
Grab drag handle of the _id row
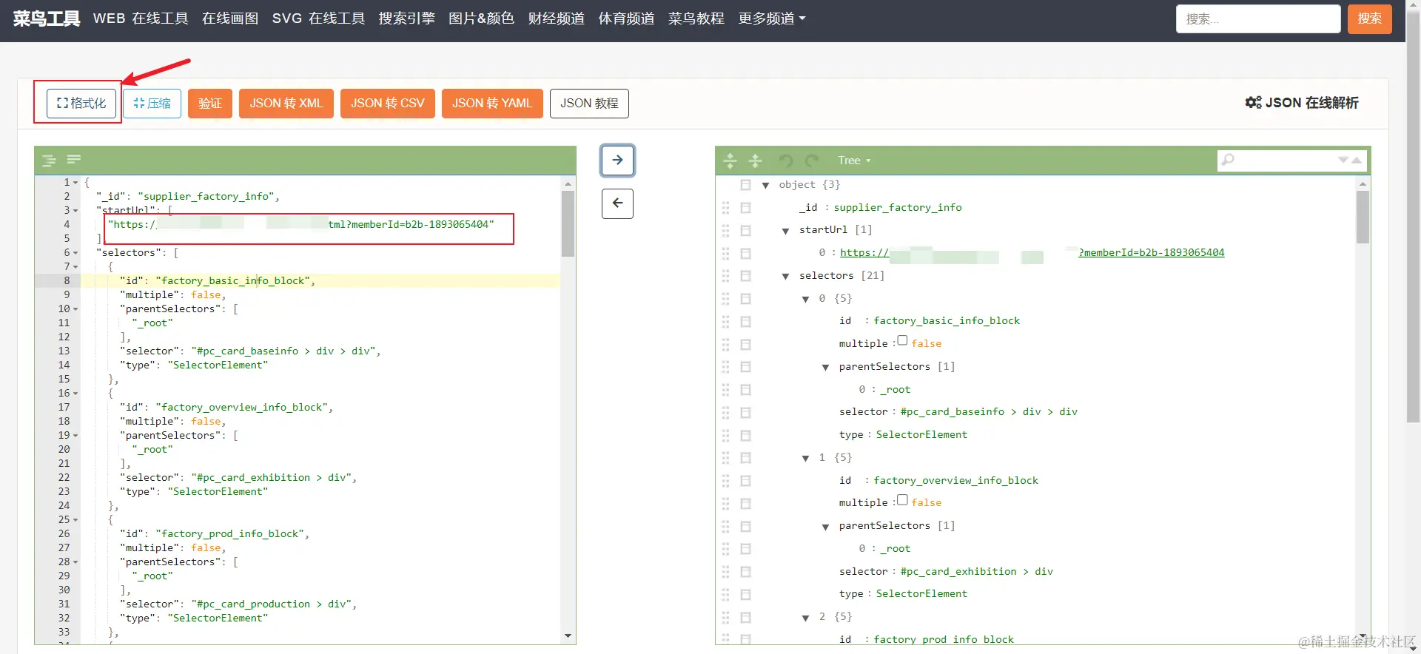point(725,208)
